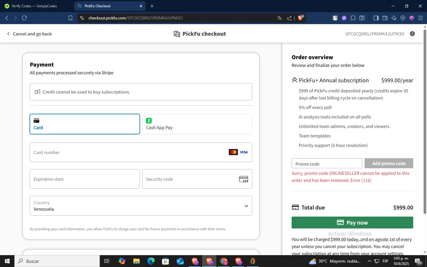Click the Buscar taskbar search box
The width and height of the screenshot is (427, 267).
point(57,261)
